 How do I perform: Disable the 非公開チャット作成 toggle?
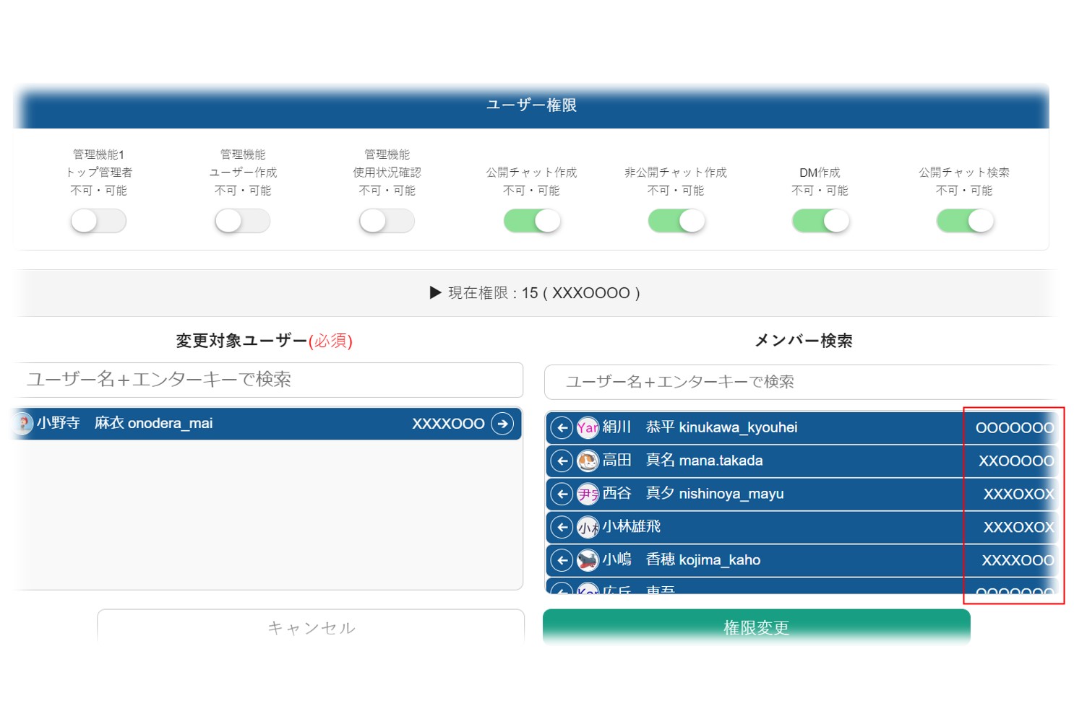coord(676,221)
